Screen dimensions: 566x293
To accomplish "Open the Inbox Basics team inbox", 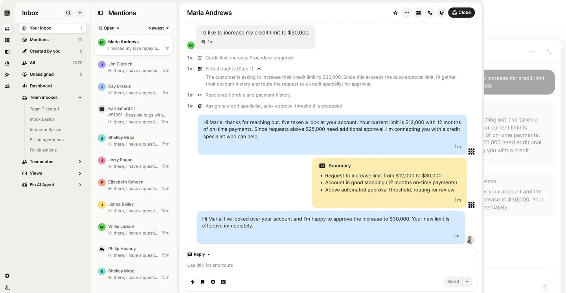I will coord(42,119).
